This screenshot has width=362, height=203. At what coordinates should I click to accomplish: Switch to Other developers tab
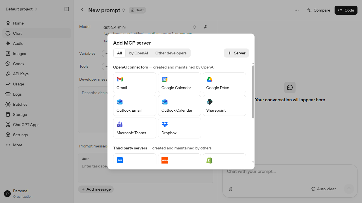[x=171, y=53]
